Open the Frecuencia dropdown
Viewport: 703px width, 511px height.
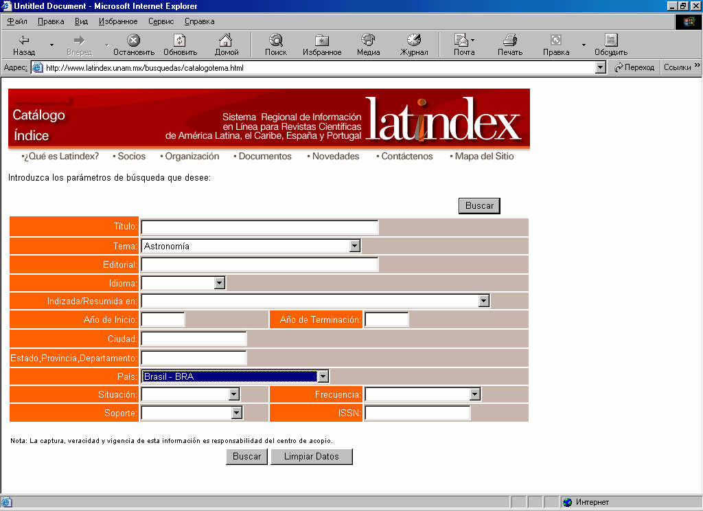click(x=474, y=394)
